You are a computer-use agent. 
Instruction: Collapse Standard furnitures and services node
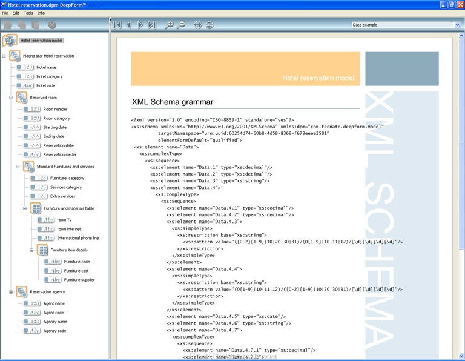(x=18, y=167)
